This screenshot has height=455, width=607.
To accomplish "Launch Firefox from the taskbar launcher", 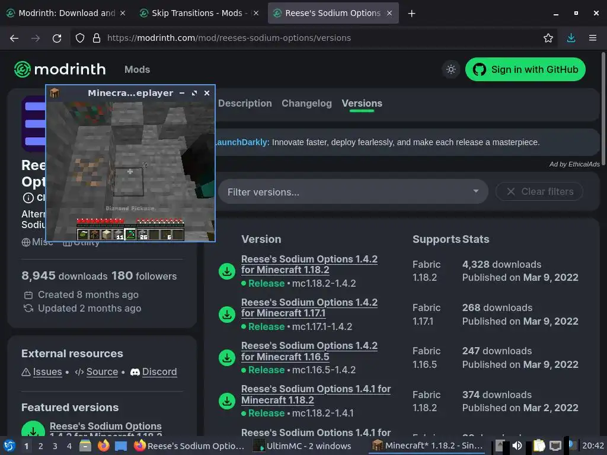I will [x=103, y=446].
